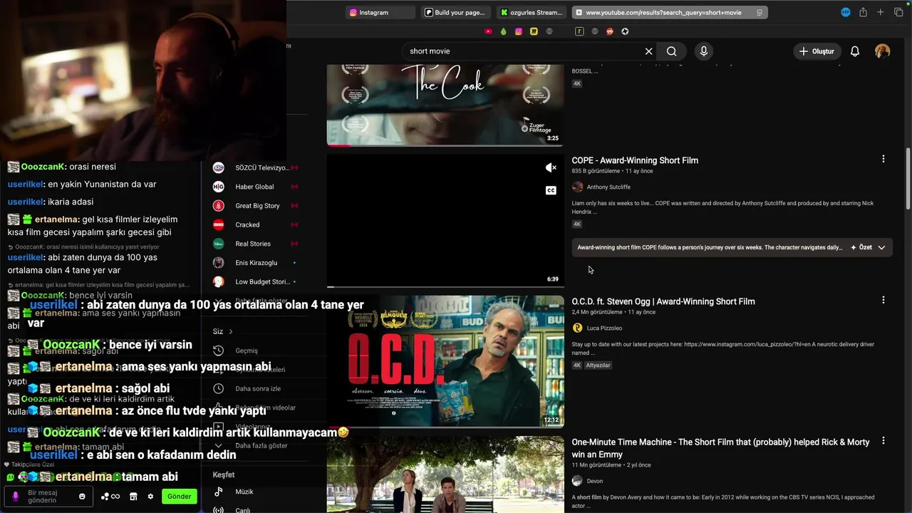Open Geçmiş history in sidebar
This screenshot has height=513, width=912.
(247, 351)
